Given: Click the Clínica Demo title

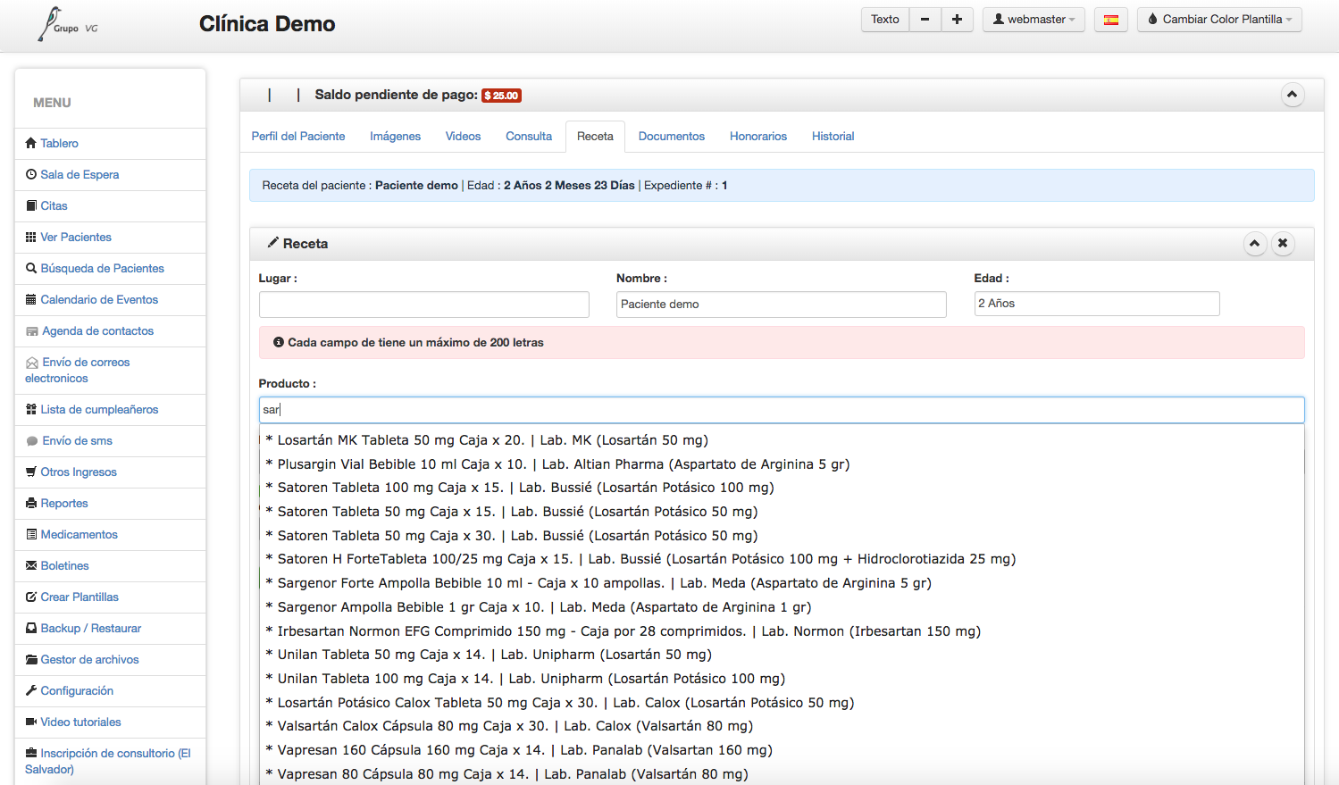Looking at the screenshot, I should (x=267, y=24).
